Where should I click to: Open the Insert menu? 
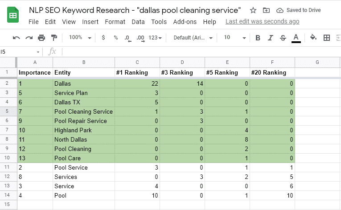[90, 22]
